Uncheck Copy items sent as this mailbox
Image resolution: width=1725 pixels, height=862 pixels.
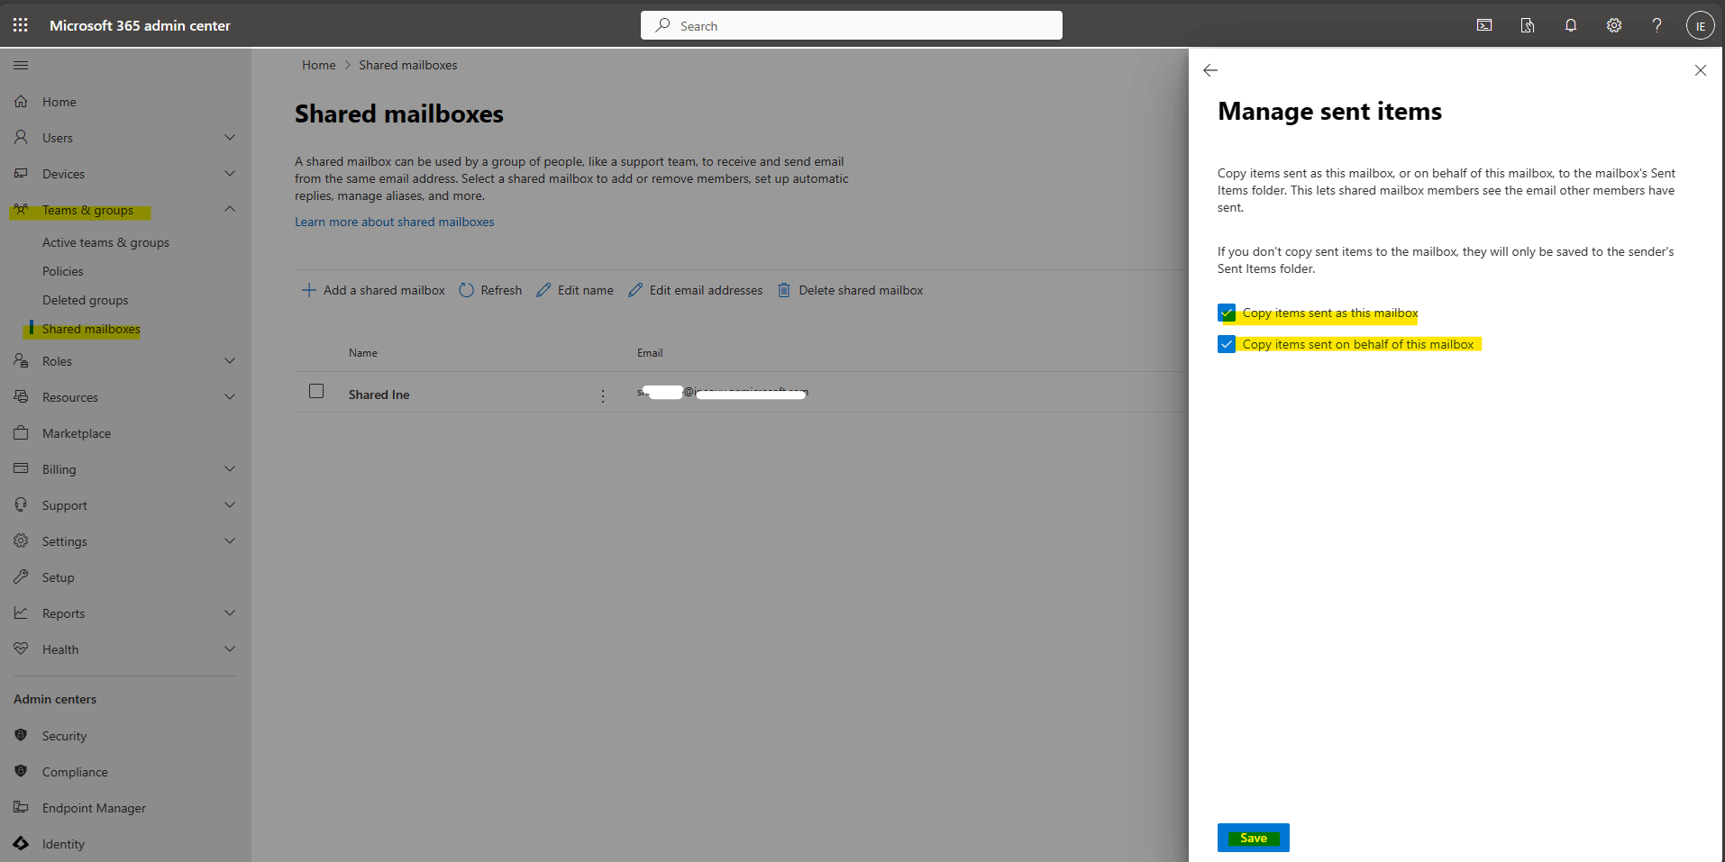1227,313
